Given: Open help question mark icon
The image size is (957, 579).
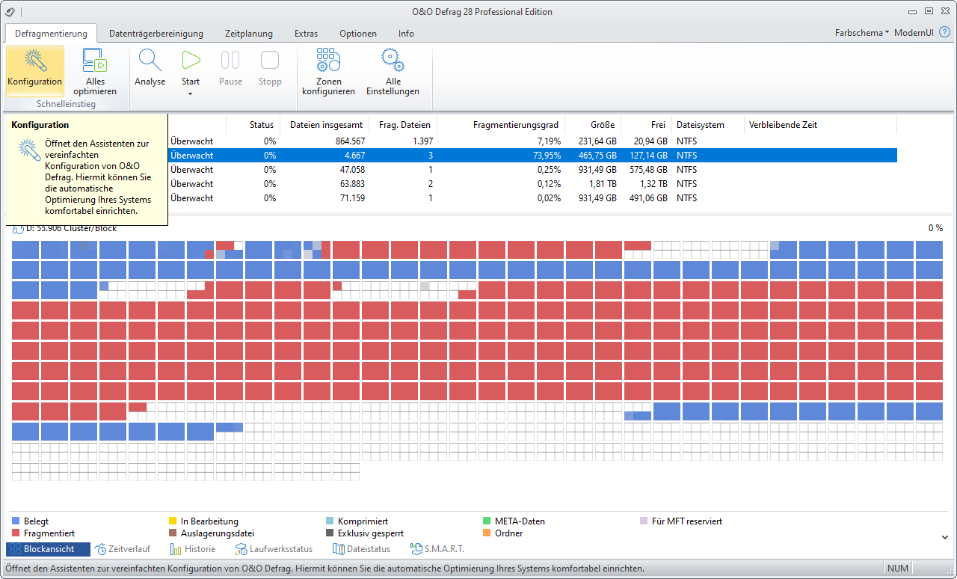Looking at the screenshot, I should pos(944,33).
